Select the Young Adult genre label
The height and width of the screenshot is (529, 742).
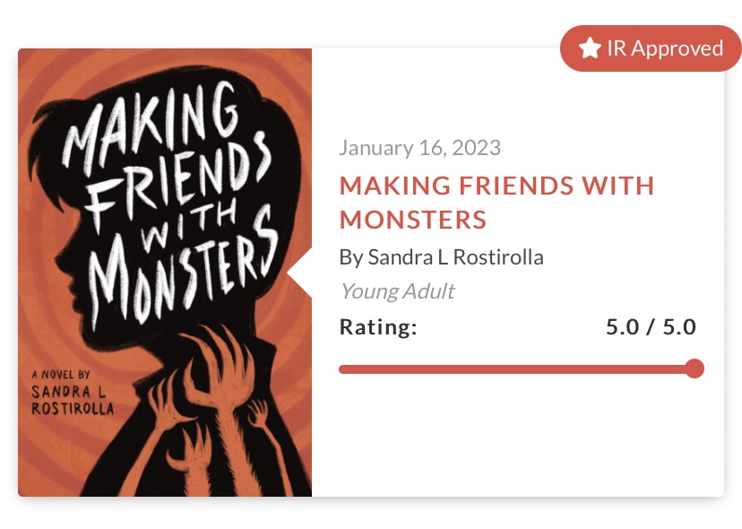(x=397, y=291)
